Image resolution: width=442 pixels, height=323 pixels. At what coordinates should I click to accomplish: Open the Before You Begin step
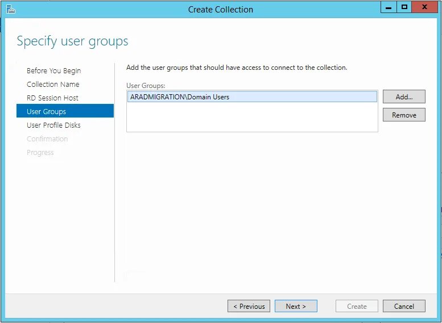pos(54,70)
